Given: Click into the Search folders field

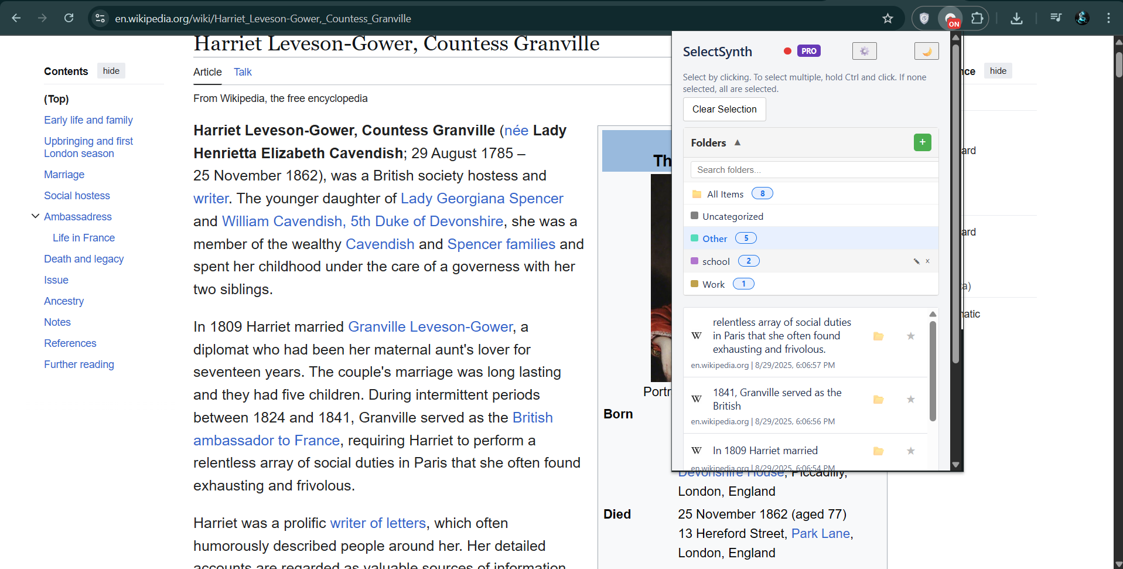Looking at the screenshot, I should point(813,170).
